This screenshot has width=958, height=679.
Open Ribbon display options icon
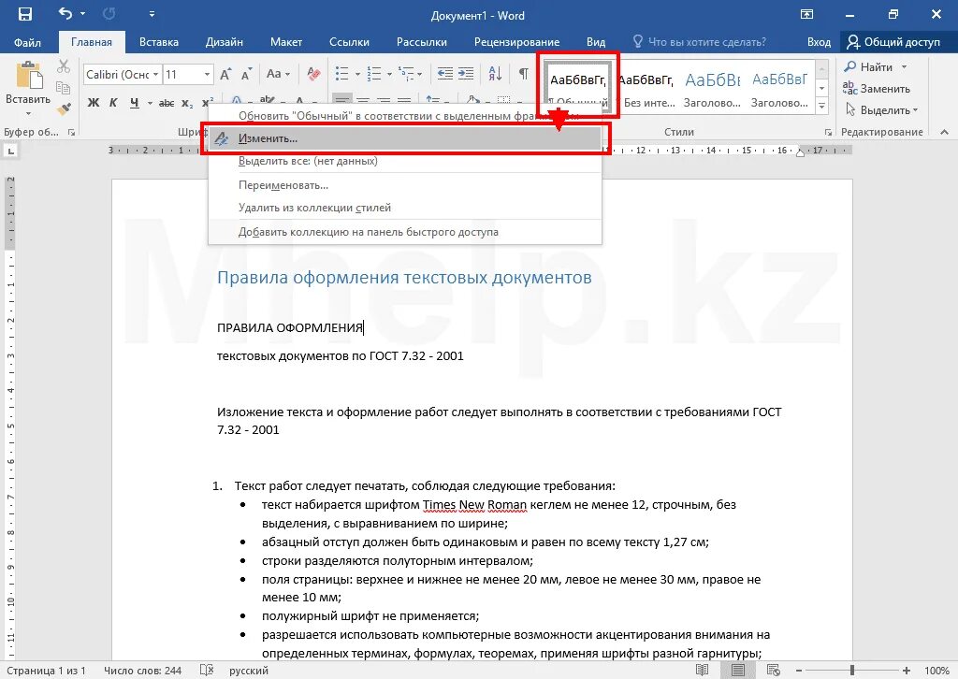(806, 15)
